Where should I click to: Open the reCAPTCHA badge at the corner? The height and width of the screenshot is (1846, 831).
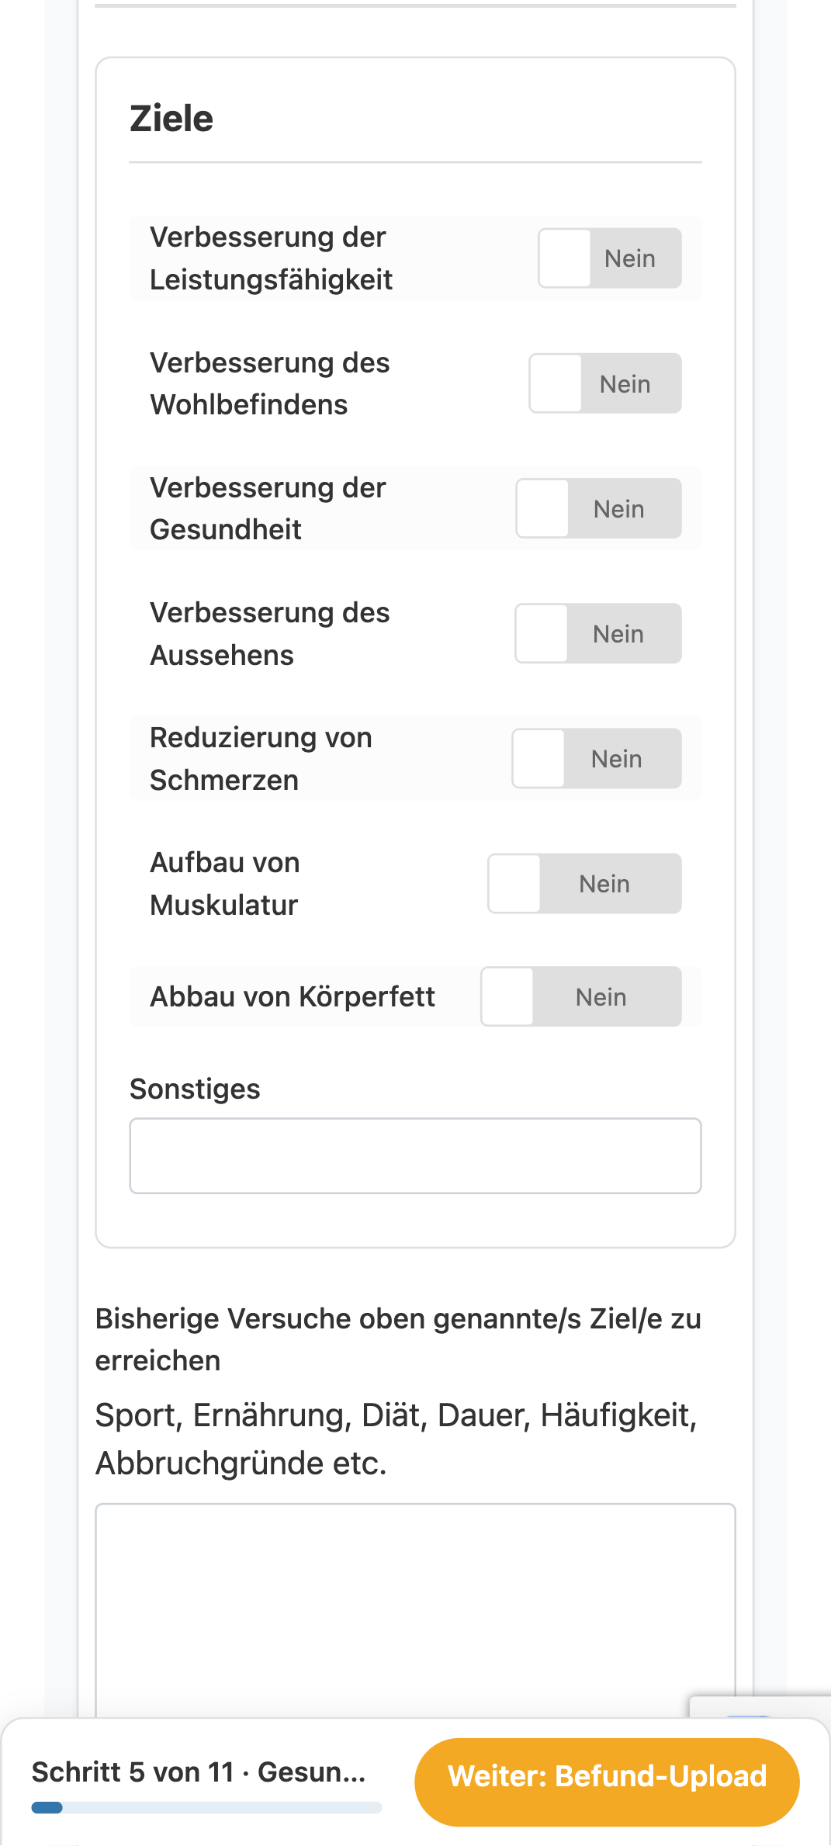click(760, 1706)
